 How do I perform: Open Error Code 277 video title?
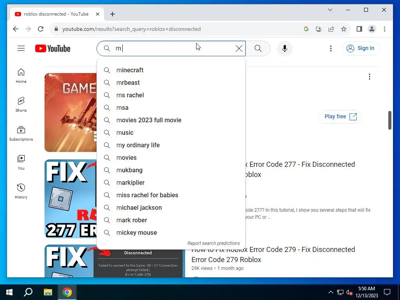click(x=300, y=170)
